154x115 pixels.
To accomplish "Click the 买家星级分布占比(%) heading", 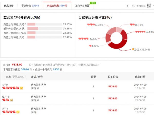I will tap(95, 18).
